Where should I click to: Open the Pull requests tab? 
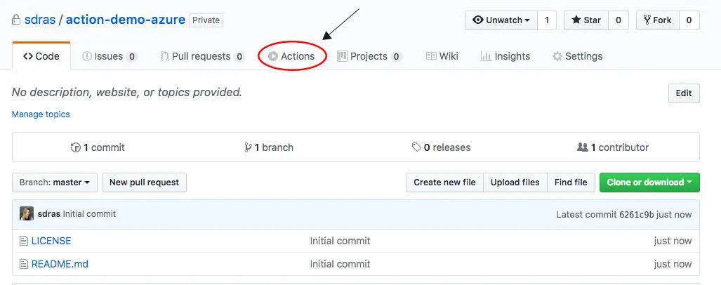click(201, 57)
